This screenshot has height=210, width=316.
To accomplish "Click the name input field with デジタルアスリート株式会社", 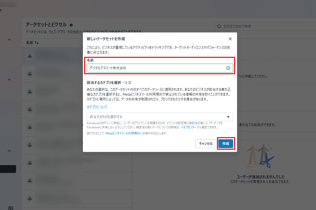I will 155,68.
